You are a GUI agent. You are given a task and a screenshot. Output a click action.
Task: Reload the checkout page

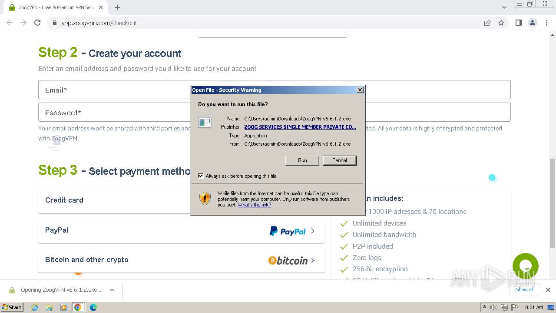pos(37,23)
